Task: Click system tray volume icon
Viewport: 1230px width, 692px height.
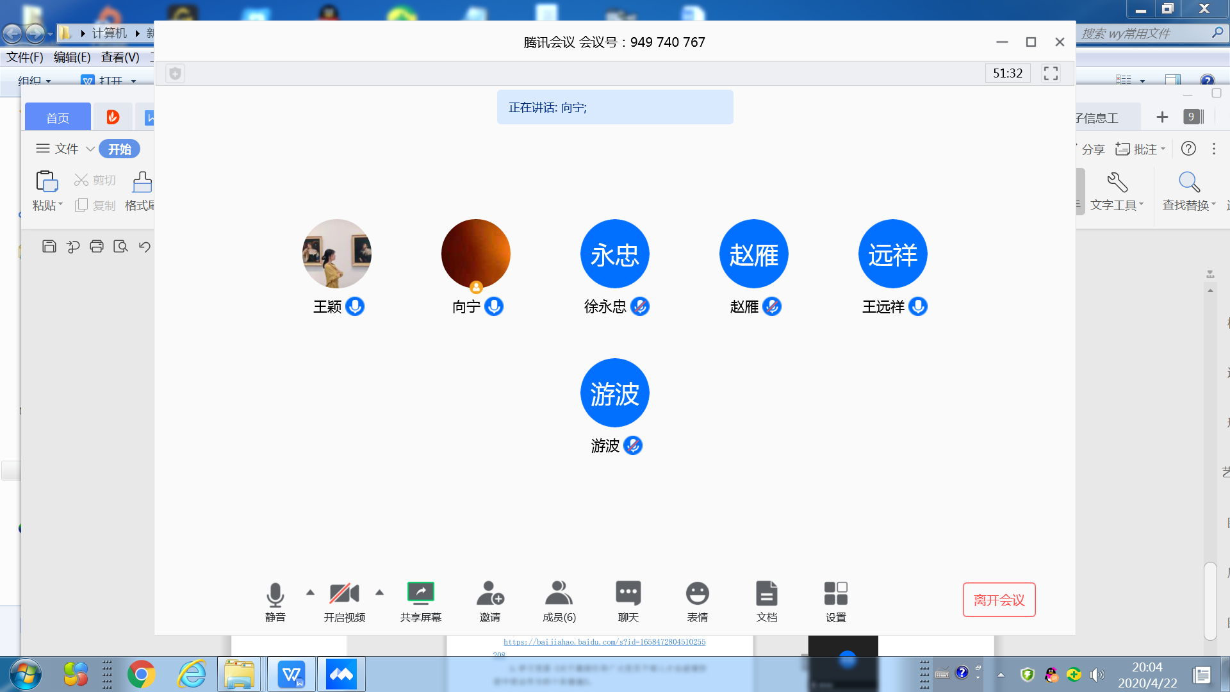Action: tap(1097, 674)
